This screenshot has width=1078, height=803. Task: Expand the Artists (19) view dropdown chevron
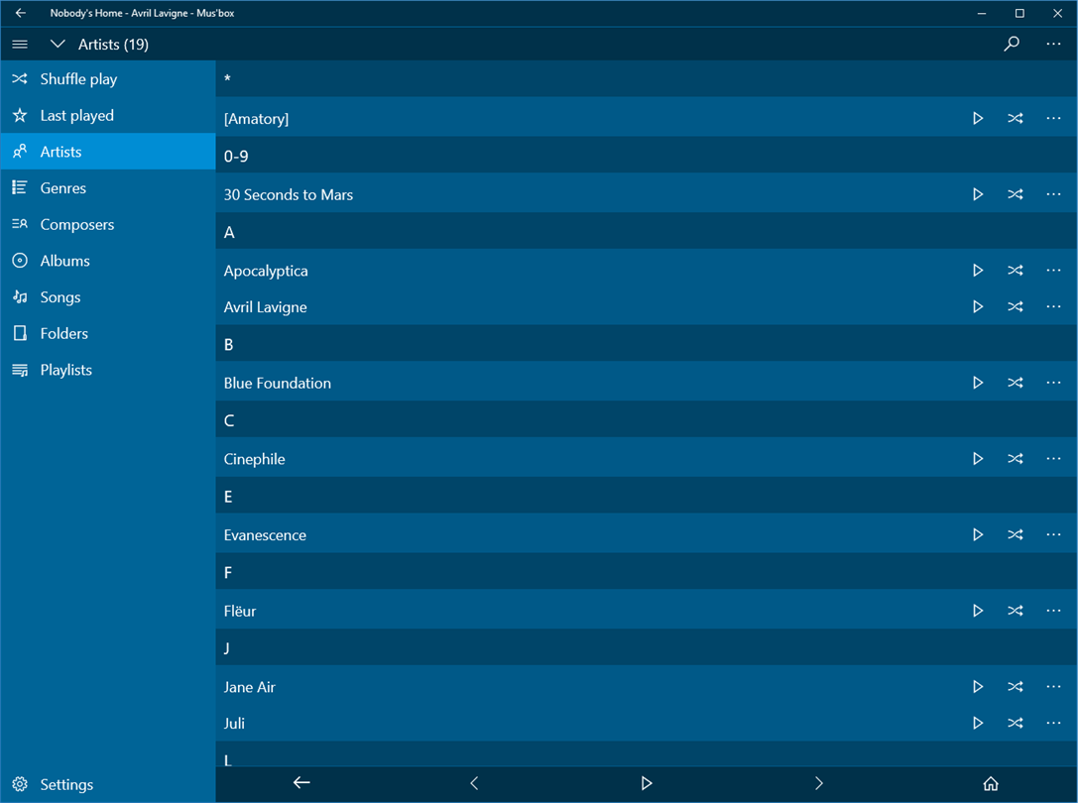tap(58, 44)
